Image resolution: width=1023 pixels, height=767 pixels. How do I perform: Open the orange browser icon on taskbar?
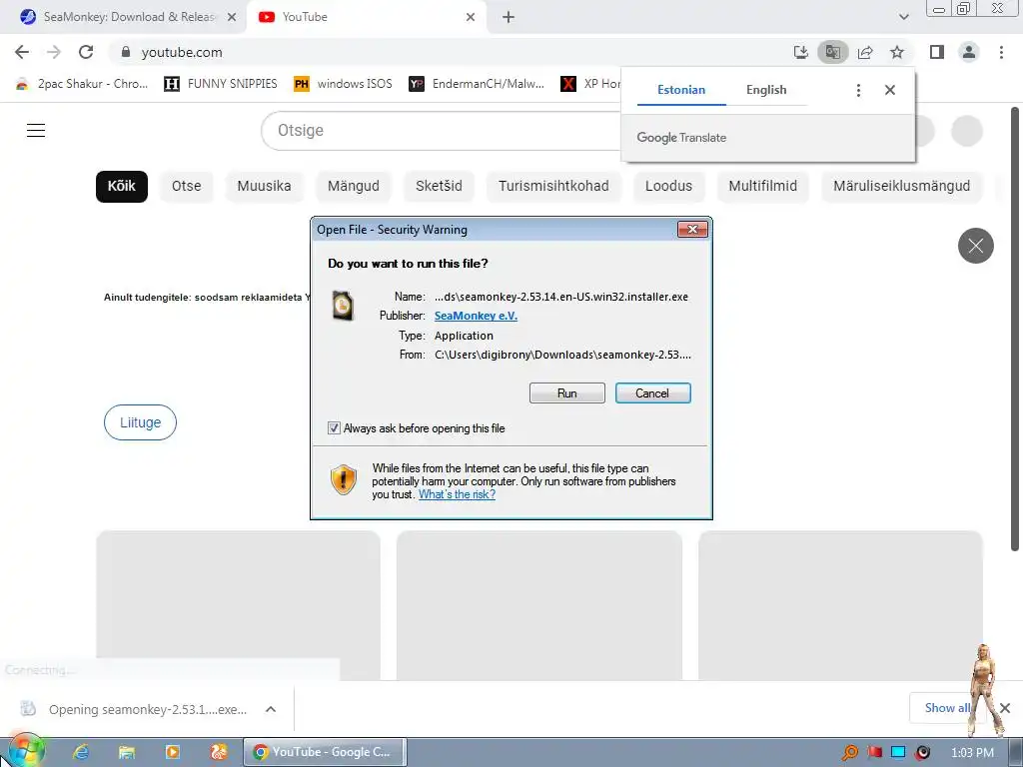[218, 752]
